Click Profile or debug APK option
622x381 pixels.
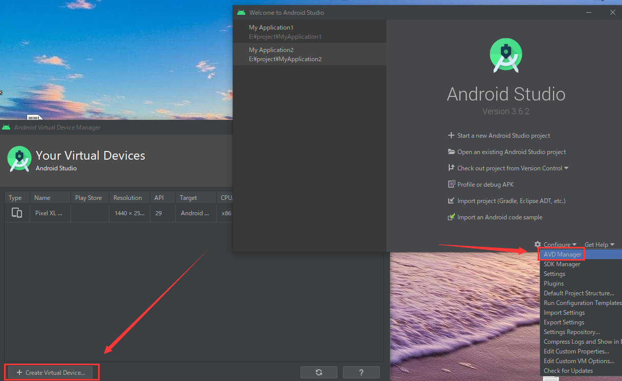coord(484,184)
